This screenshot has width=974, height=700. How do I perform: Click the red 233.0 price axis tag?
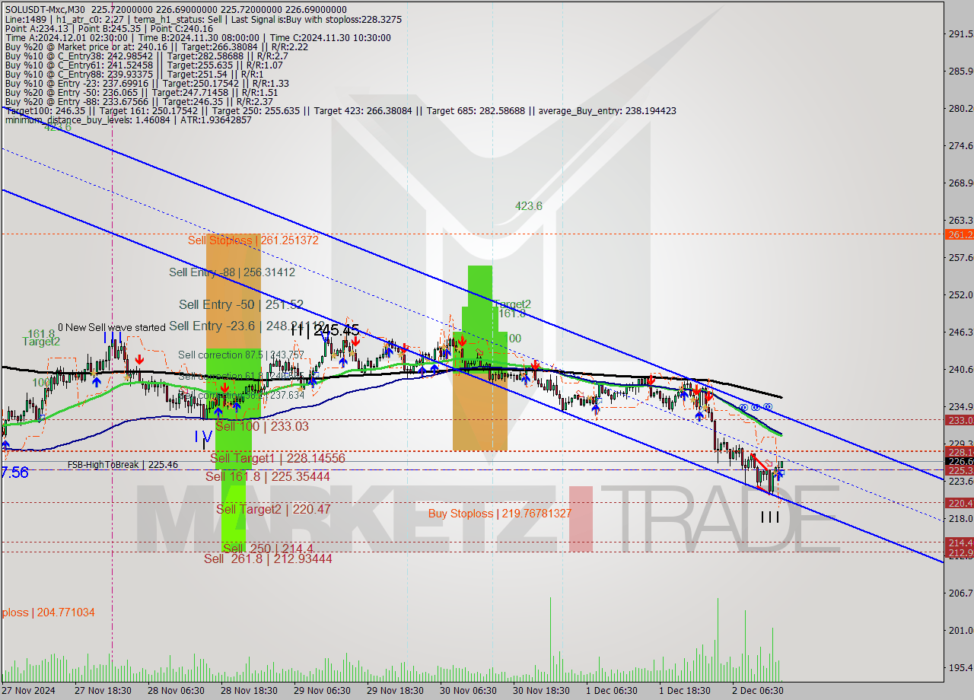(959, 420)
